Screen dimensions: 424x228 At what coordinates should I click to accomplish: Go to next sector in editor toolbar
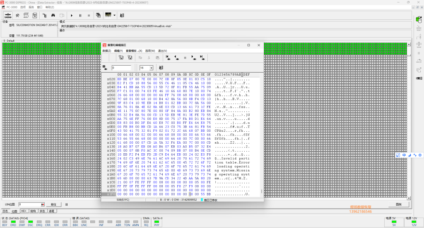tap(194, 57)
